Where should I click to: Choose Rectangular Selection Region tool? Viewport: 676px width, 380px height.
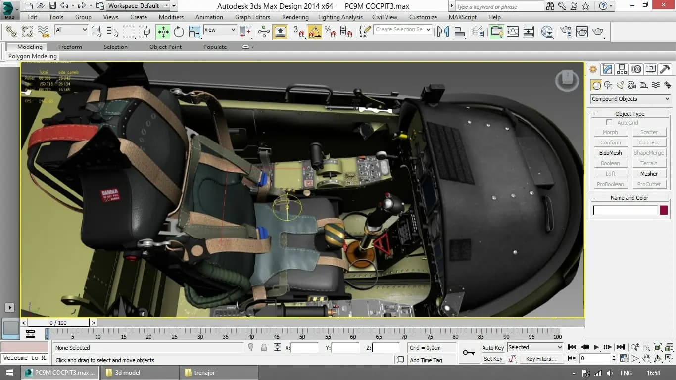point(128,31)
